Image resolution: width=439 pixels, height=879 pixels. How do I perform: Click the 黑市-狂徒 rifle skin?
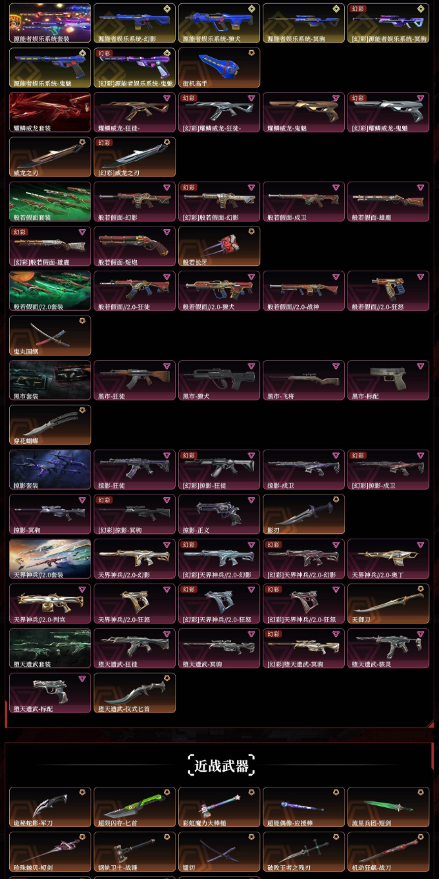(x=135, y=381)
